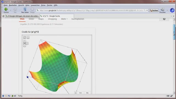The height and width of the screenshot is (99, 176).
Task: Click the vertical scrollbar thumb
Action: click(x=174, y=32)
